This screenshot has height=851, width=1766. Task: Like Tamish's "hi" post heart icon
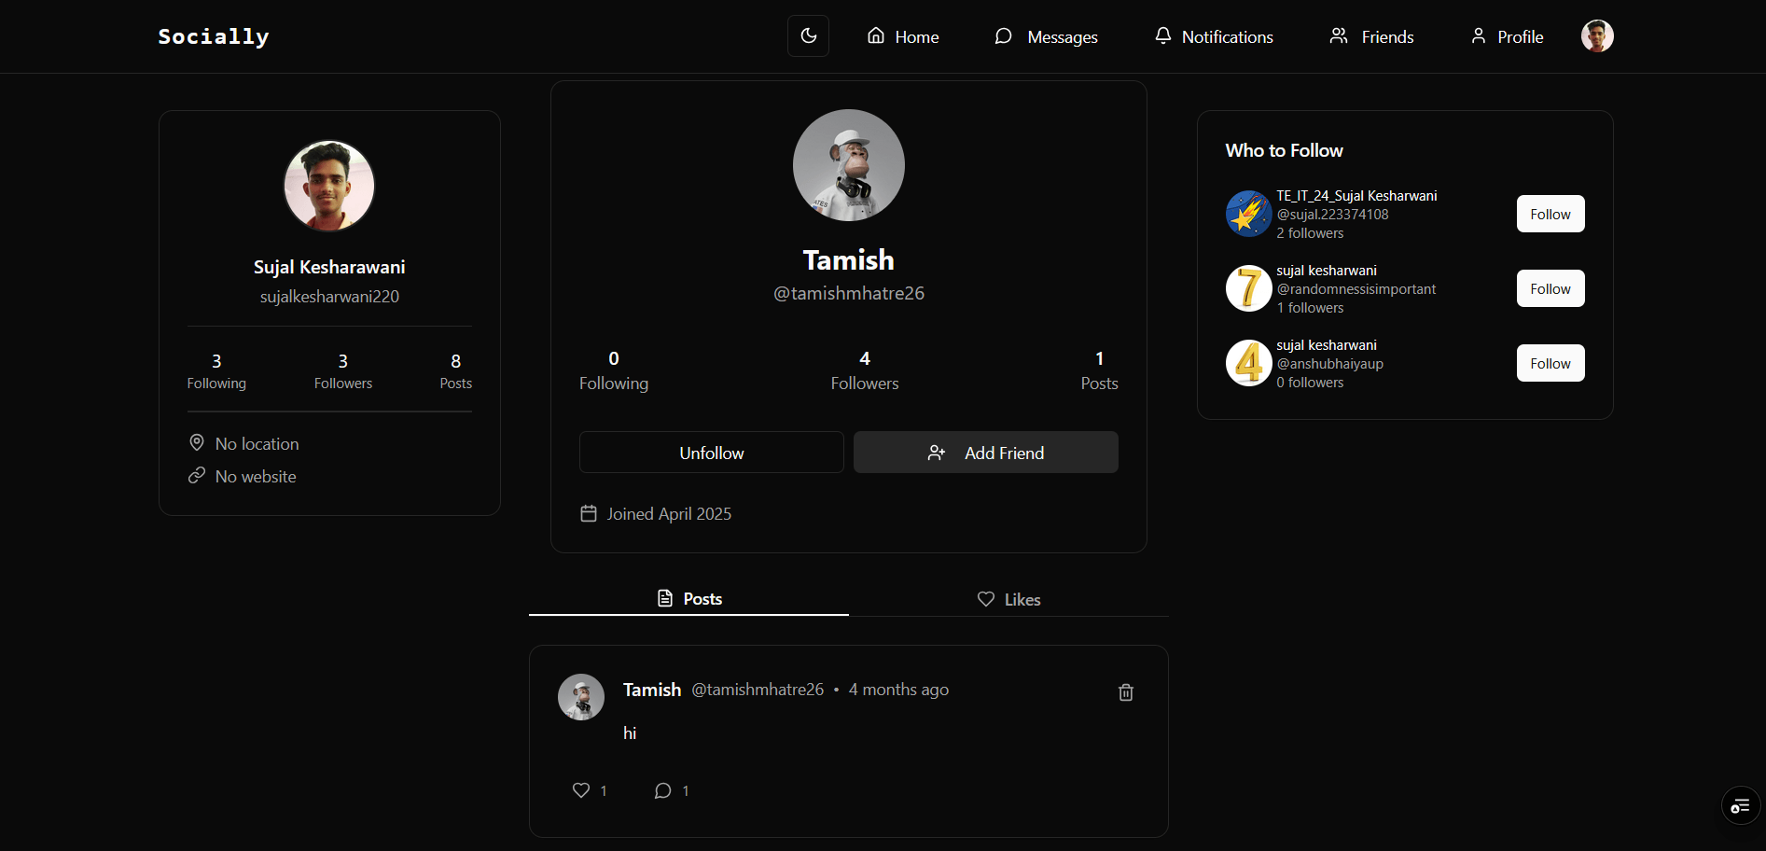pos(581,790)
